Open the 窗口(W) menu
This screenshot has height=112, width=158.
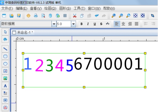(x=94, y=9)
